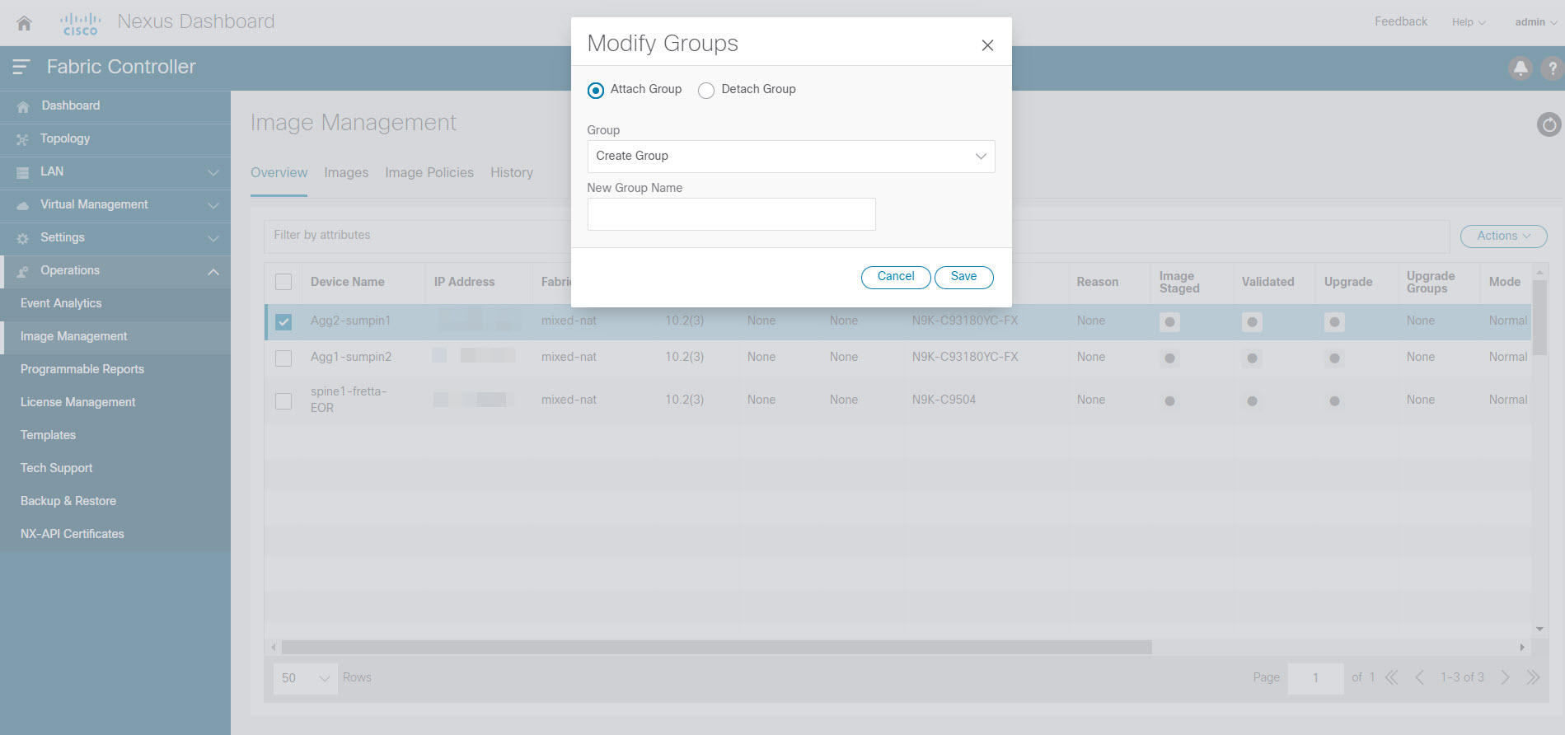Click the Topology sidebar icon
The image size is (1565, 735).
point(22,139)
